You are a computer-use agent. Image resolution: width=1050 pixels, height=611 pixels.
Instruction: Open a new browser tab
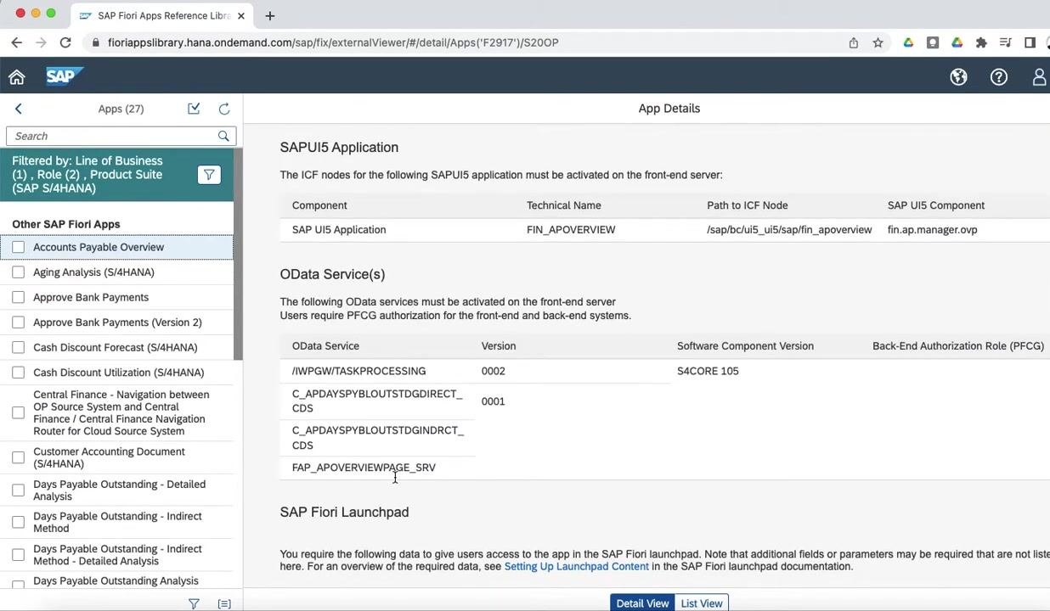pyautogui.click(x=270, y=15)
